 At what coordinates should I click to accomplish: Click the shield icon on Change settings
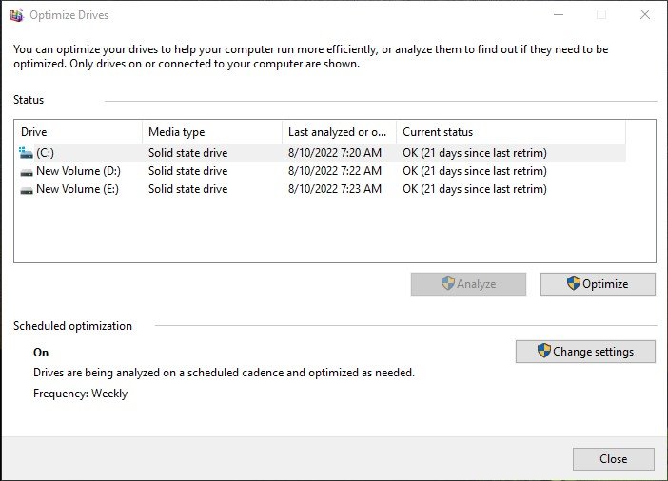click(544, 351)
